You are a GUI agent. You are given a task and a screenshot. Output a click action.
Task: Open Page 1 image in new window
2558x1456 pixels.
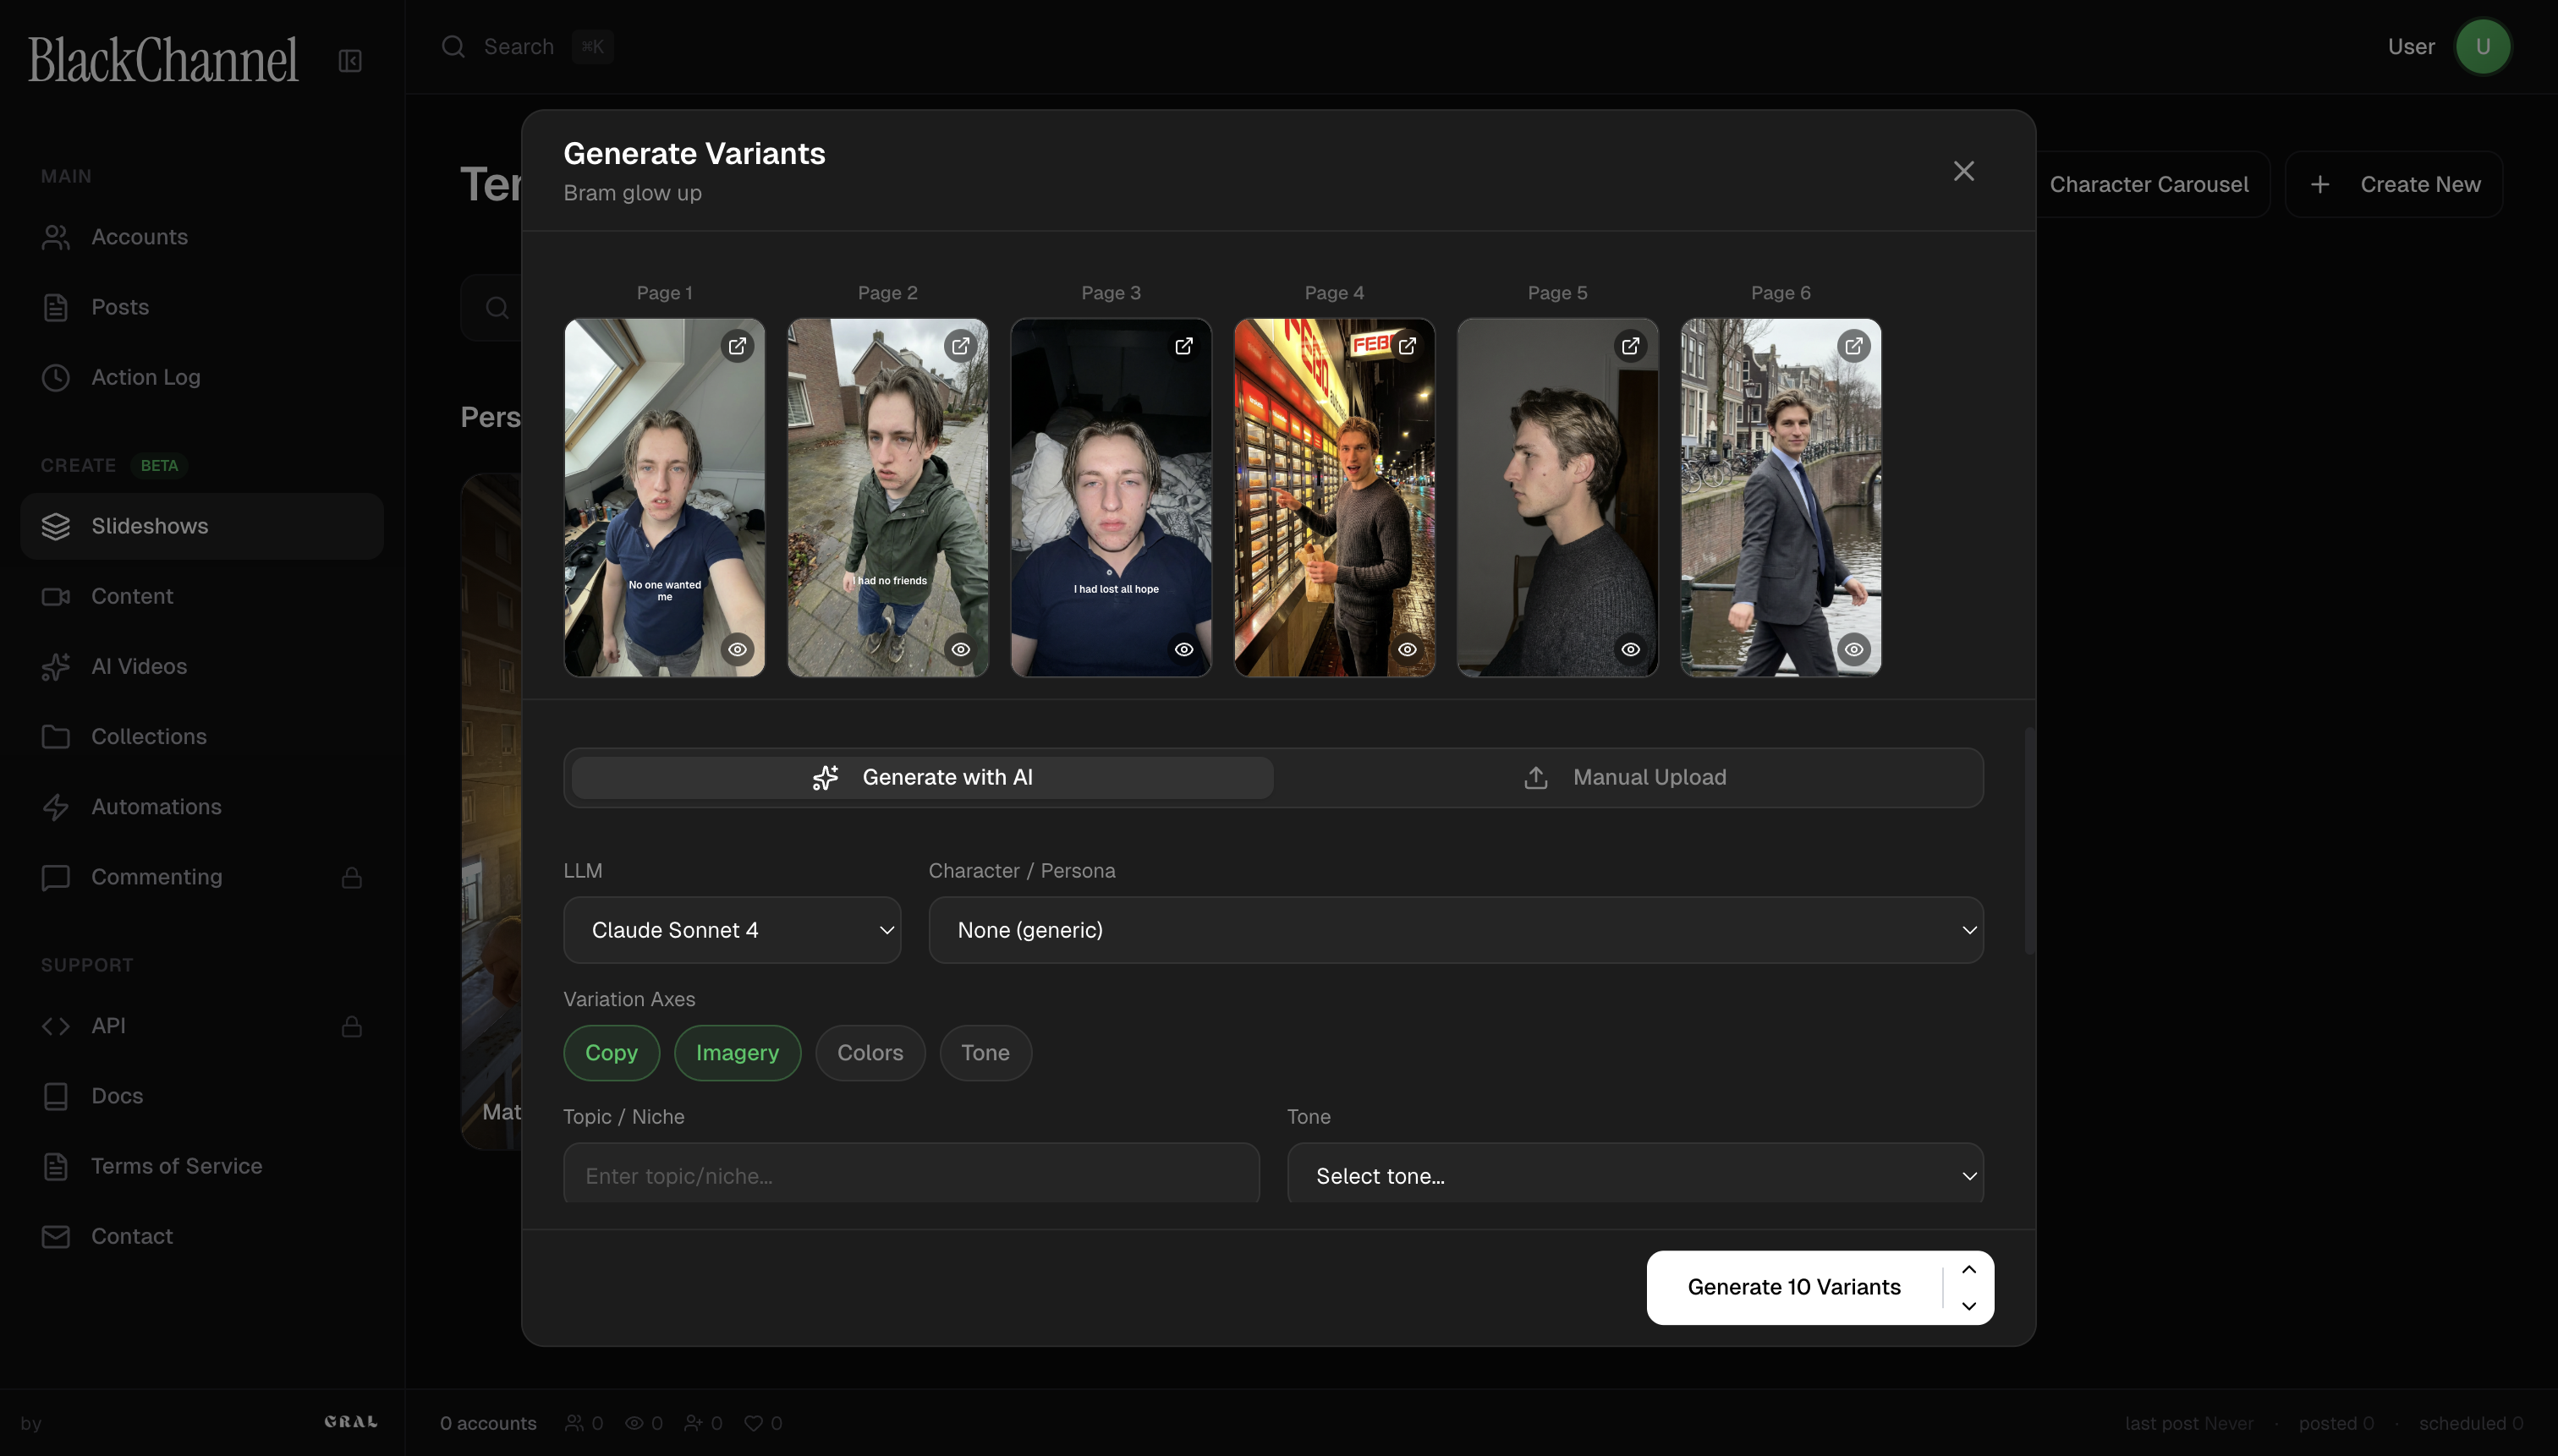738,346
